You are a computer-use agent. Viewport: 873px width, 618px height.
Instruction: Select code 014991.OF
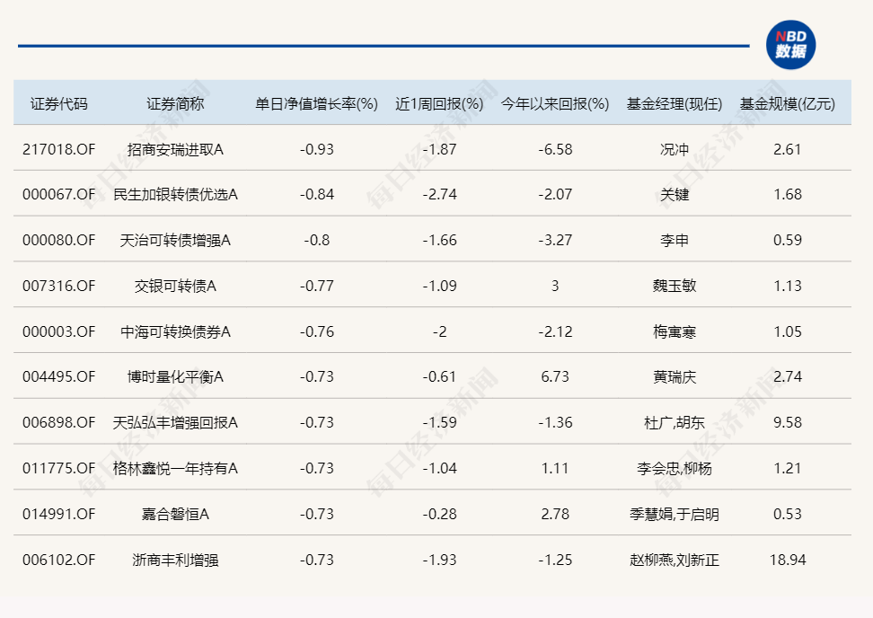coord(59,513)
